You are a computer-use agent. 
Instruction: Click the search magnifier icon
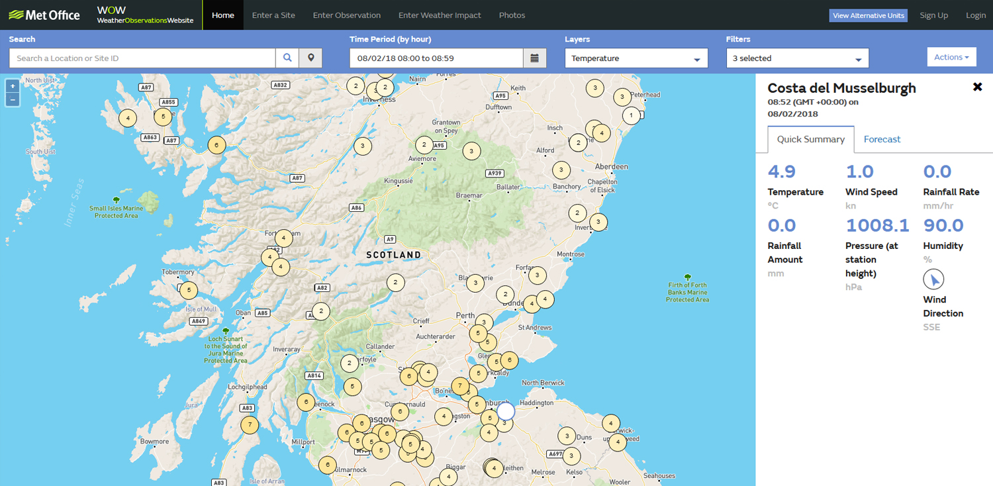[x=287, y=58]
